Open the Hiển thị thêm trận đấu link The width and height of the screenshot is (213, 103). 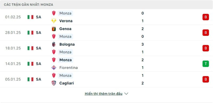click(x=104, y=94)
